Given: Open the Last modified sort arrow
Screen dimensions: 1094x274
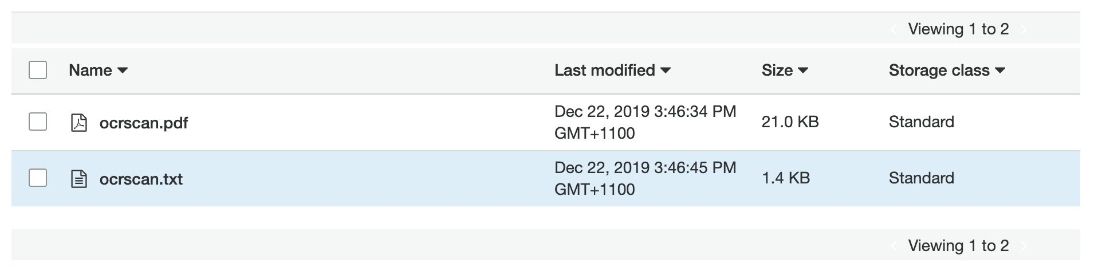Looking at the screenshot, I should (x=666, y=71).
